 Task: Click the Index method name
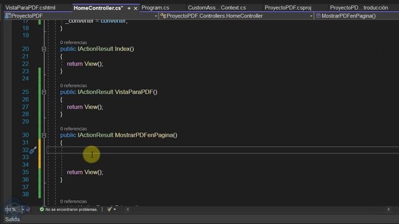coord(122,49)
